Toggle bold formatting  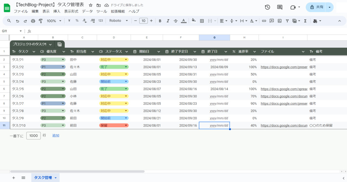tap(160, 21)
